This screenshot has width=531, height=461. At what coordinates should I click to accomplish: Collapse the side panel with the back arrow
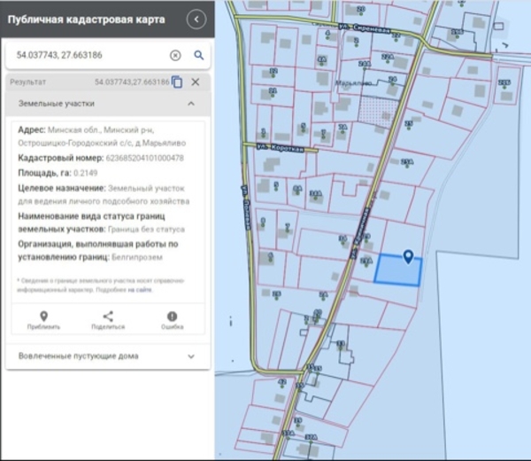[x=197, y=20]
